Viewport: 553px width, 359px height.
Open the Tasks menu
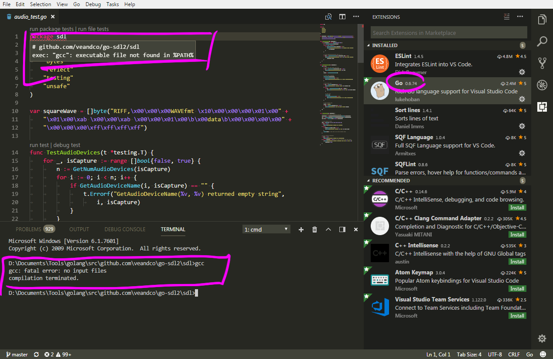pyautogui.click(x=113, y=4)
